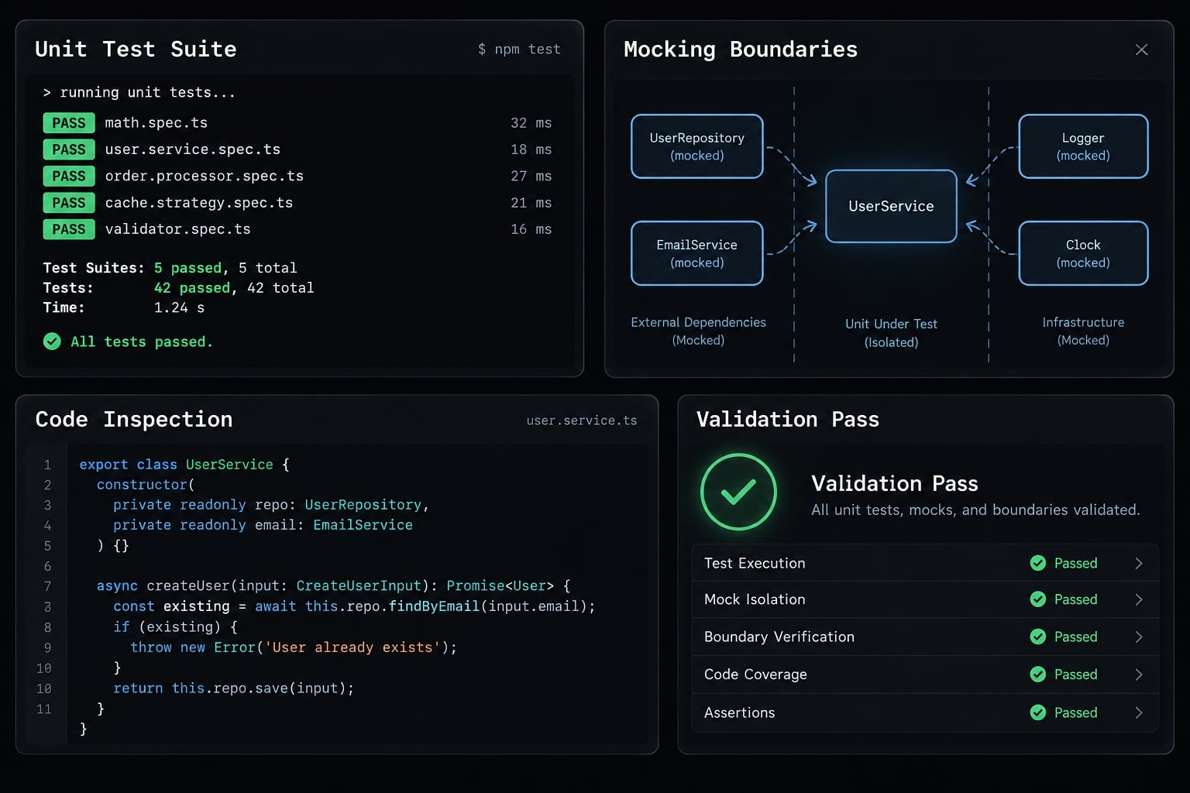Click the '5 passed' test suites count
Screen dimensions: 1190x793
[x=187, y=268]
